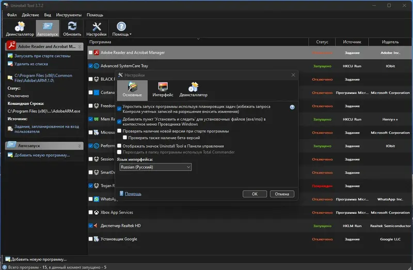Click scheduled task source link in sidebar

(46, 129)
